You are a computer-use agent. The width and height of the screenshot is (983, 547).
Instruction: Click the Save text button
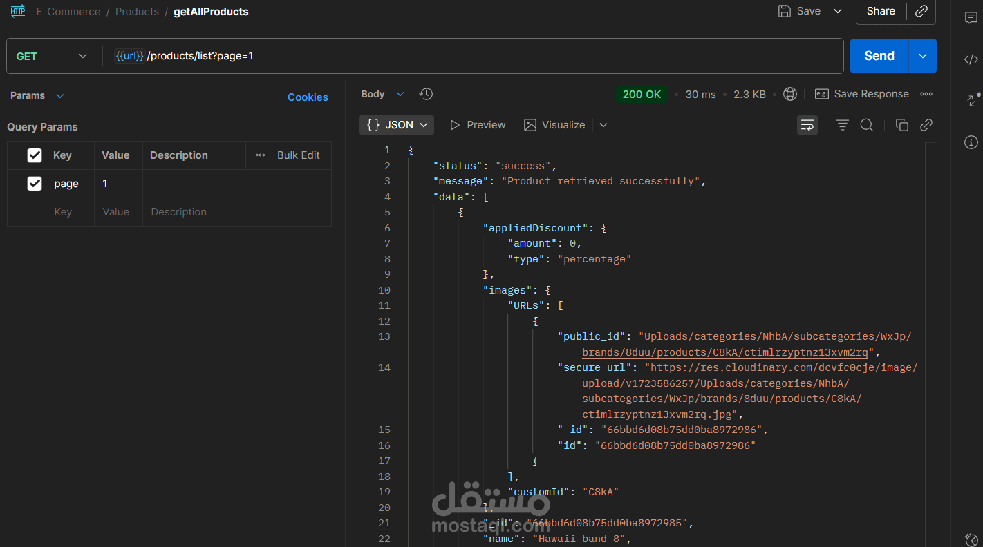pyautogui.click(x=808, y=11)
